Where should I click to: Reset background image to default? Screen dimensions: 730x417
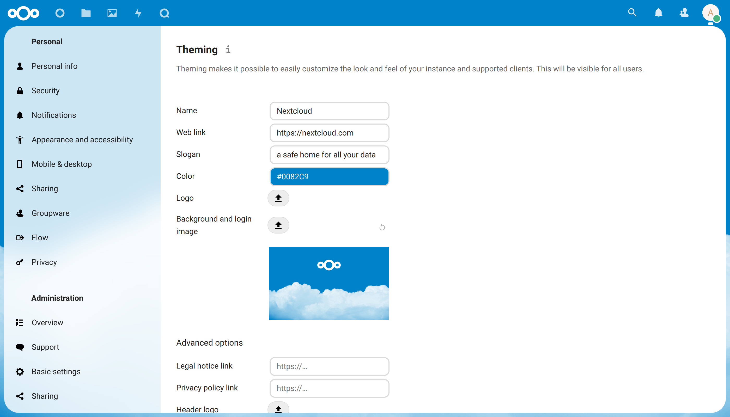click(x=382, y=227)
